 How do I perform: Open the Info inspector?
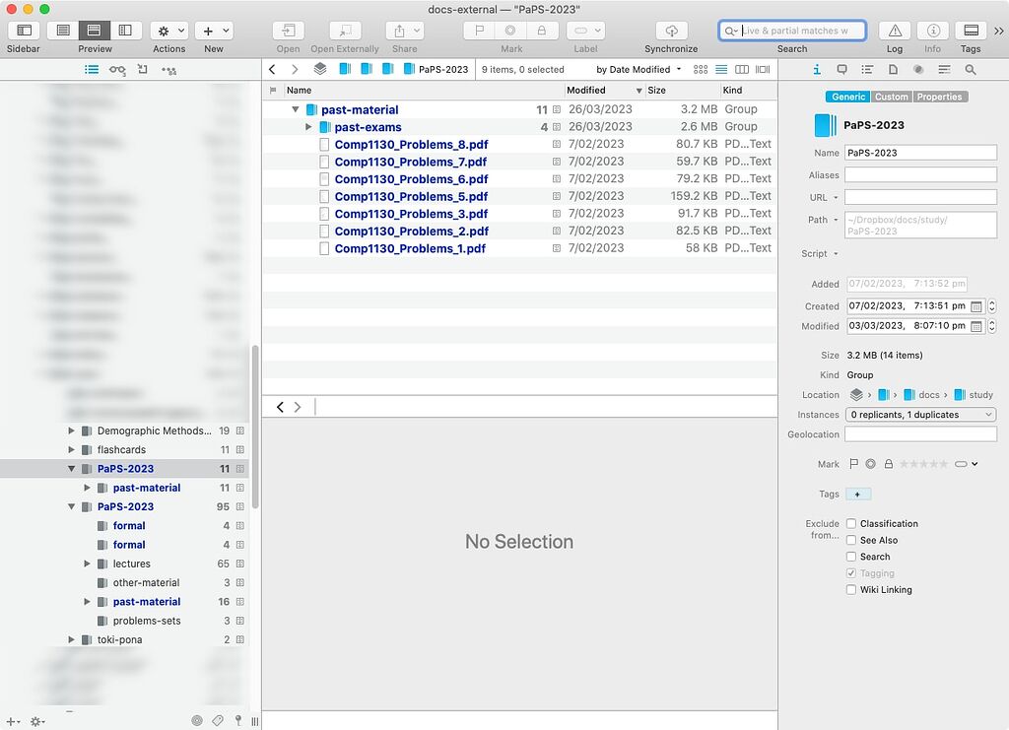(932, 30)
